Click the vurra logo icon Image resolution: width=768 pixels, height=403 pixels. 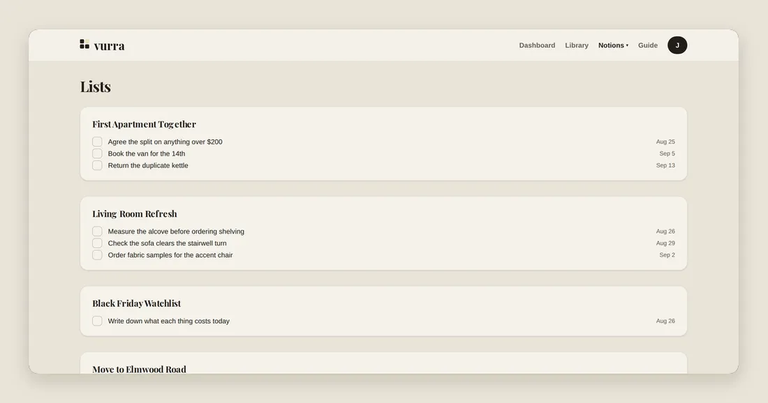84,45
